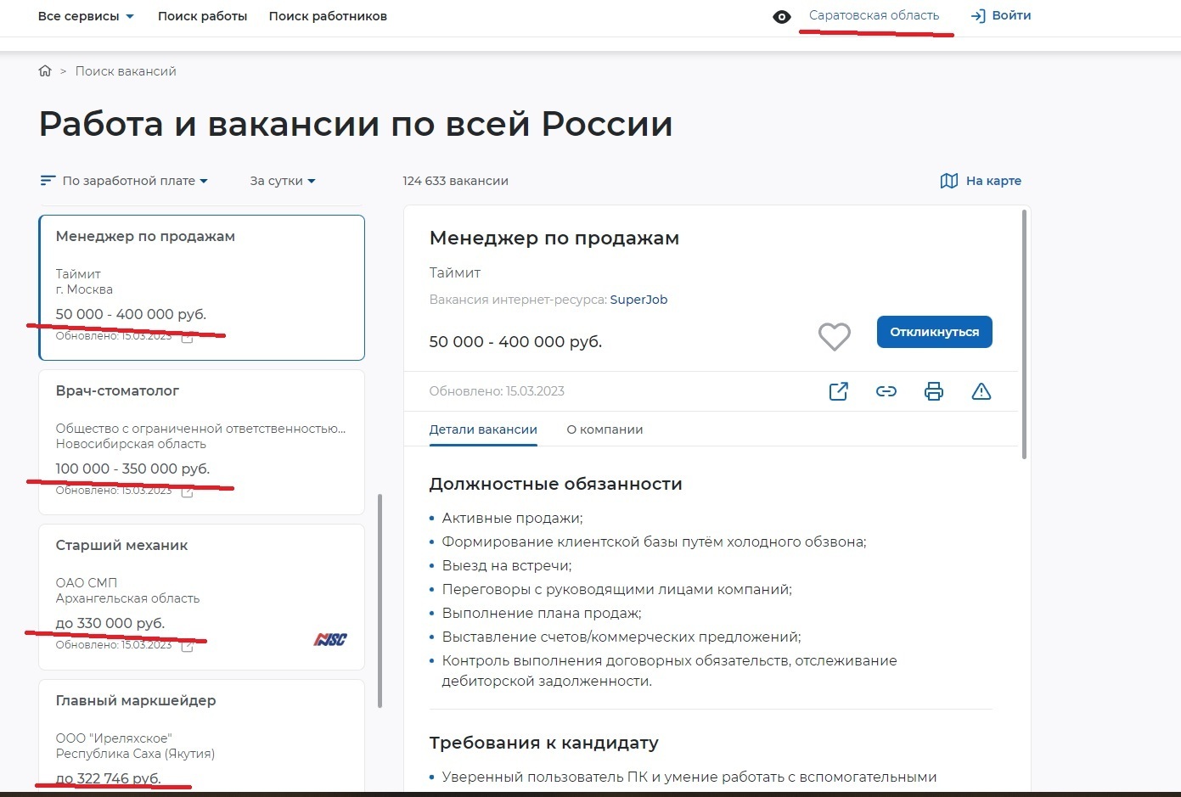Toggle accessibility mode with eye icon
Image resolution: width=1181 pixels, height=797 pixels.
782,17
